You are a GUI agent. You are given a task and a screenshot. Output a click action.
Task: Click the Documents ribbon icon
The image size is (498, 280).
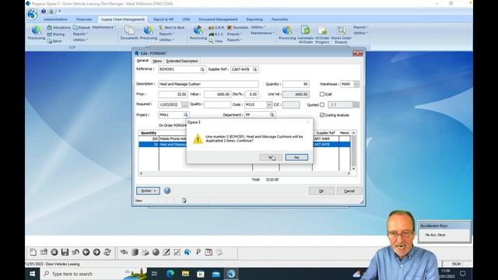[129, 33]
